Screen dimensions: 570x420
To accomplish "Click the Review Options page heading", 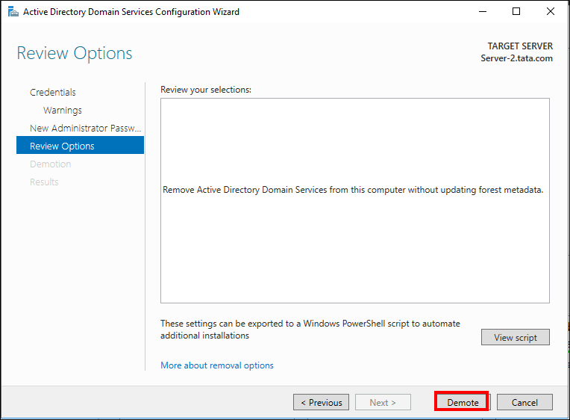I will (x=75, y=53).
